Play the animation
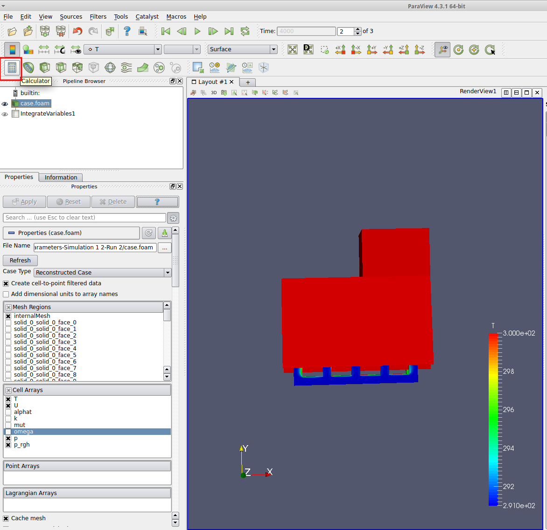 [197, 31]
